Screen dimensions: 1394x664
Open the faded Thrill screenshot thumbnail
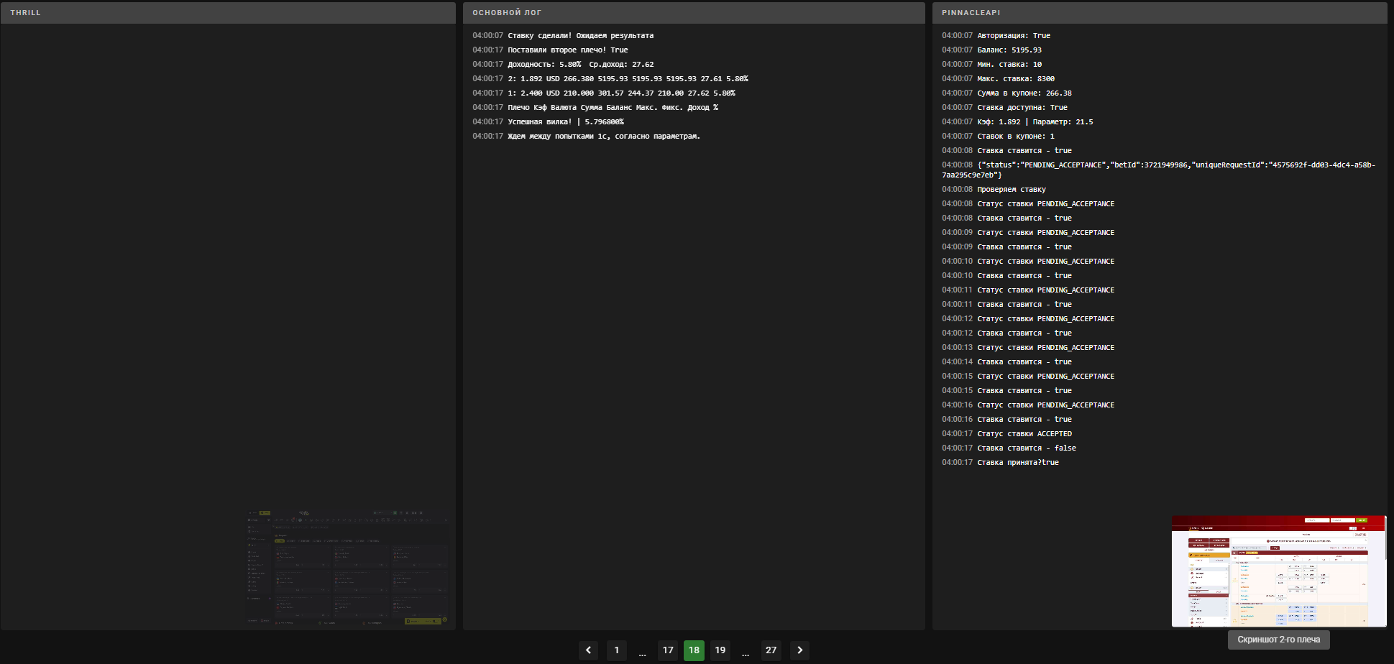(347, 567)
